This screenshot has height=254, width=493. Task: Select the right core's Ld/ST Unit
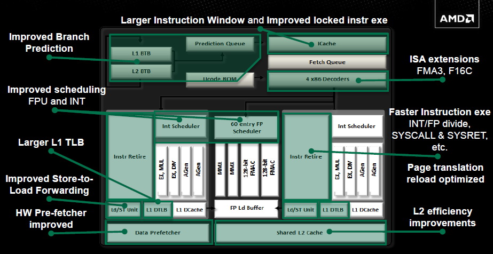pyautogui.click(x=301, y=210)
